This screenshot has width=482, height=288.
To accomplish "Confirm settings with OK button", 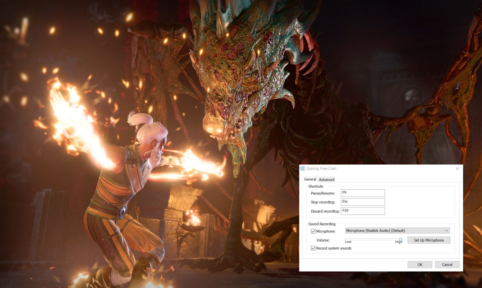I will pos(420,265).
